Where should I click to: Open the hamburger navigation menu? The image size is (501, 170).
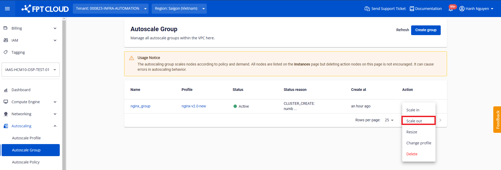7,9
